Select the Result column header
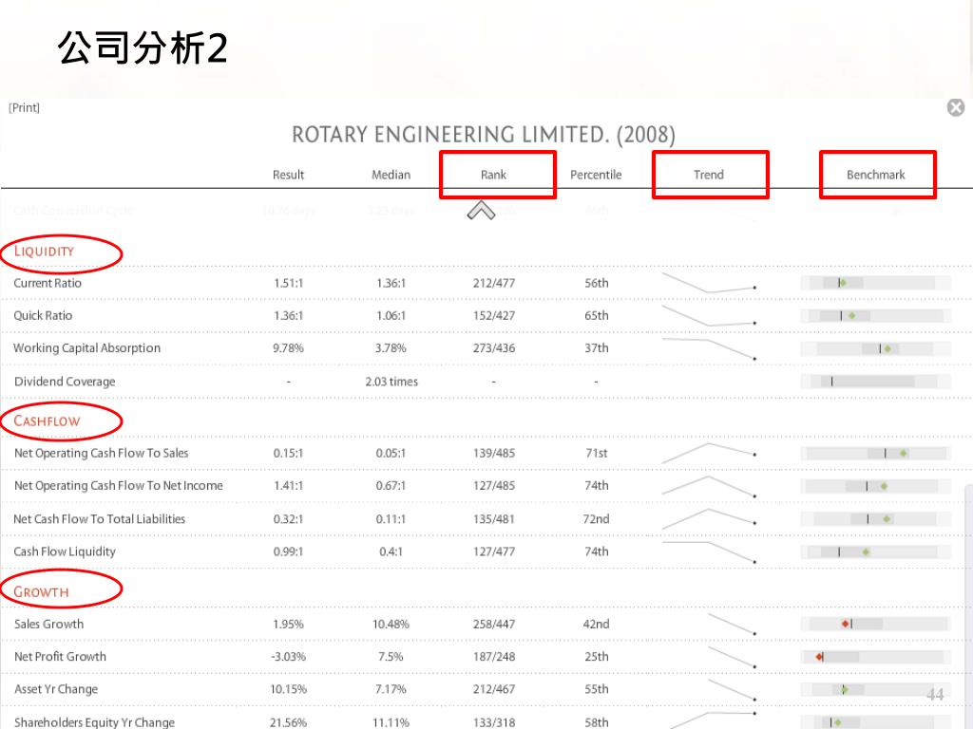Viewport: 973px width, 729px height. point(289,175)
